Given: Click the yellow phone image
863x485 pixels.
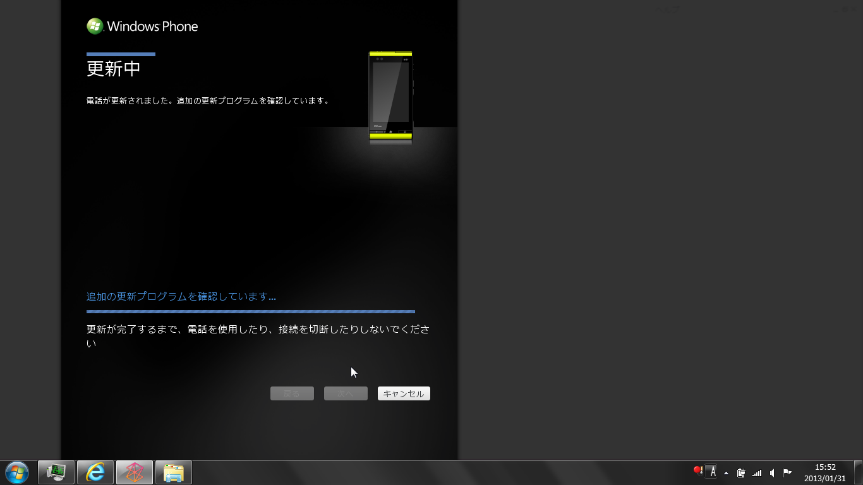Looking at the screenshot, I should tap(390, 95).
